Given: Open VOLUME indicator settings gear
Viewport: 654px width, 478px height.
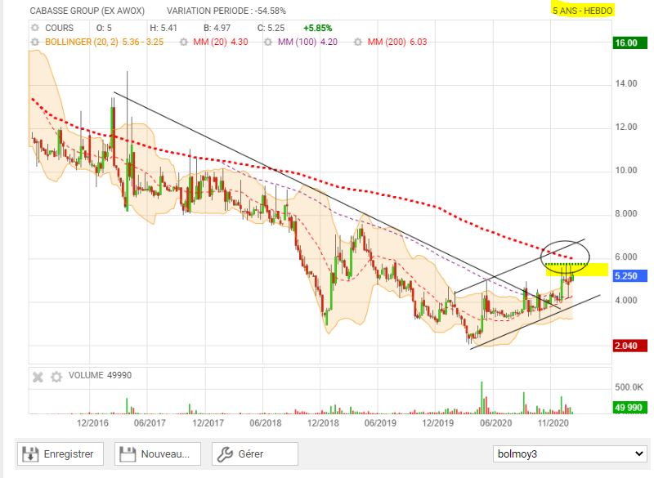Looking at the screenshot, I should [x=56, y=377].
